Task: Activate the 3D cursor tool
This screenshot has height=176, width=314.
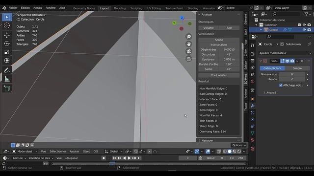Action: [x=7, y=25]
